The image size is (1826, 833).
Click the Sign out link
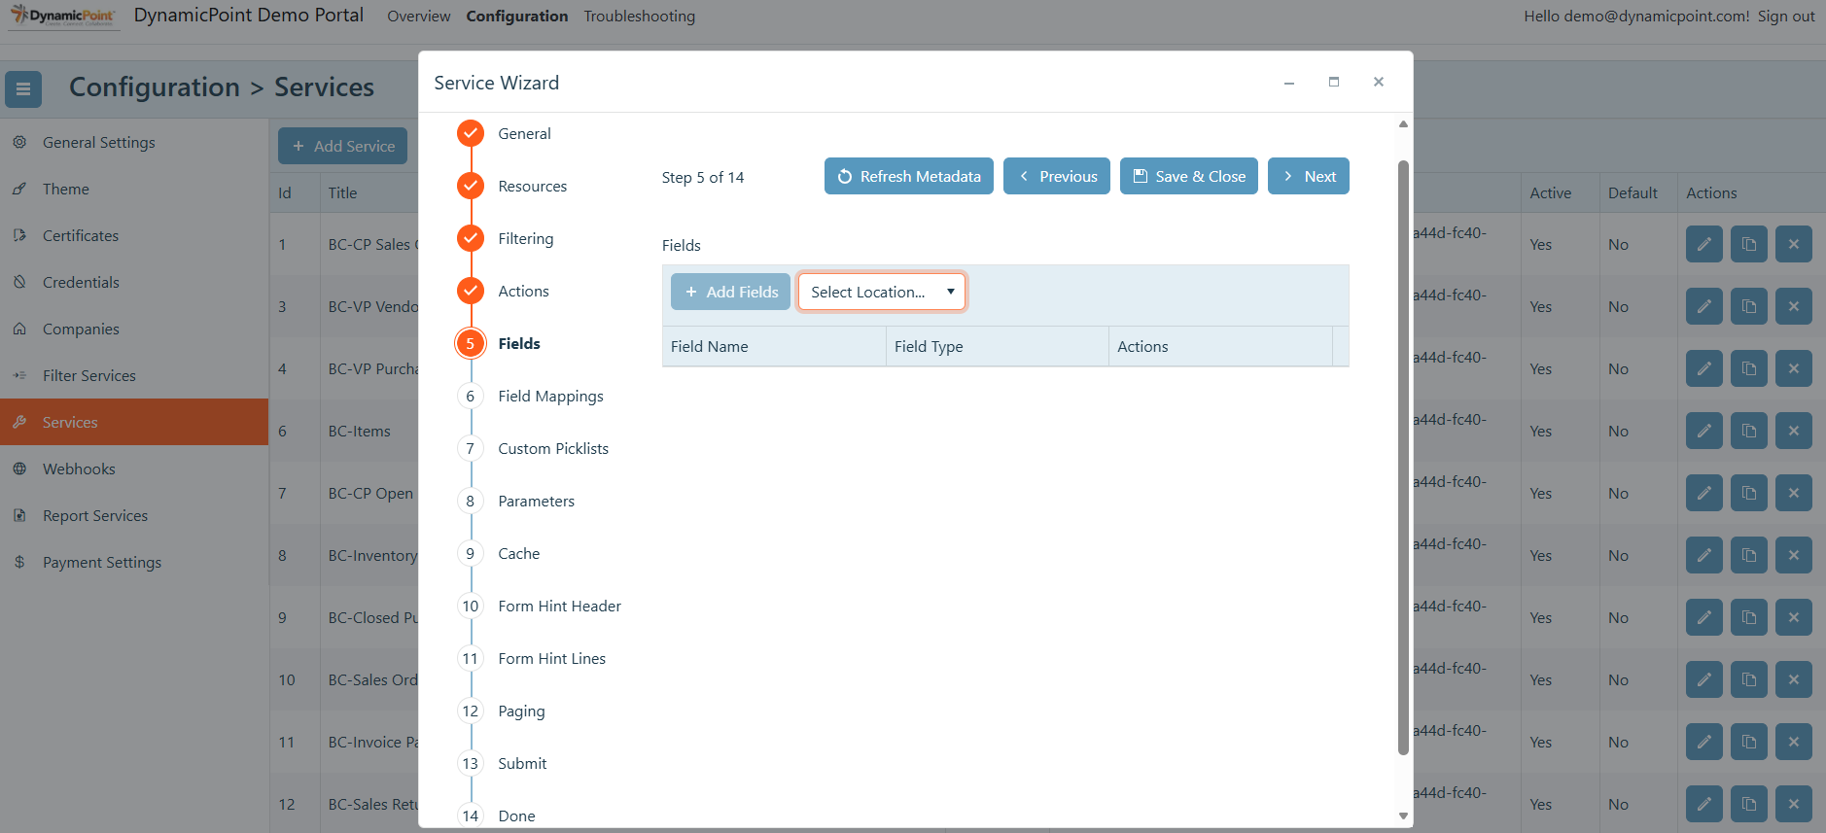(1786, 17)
